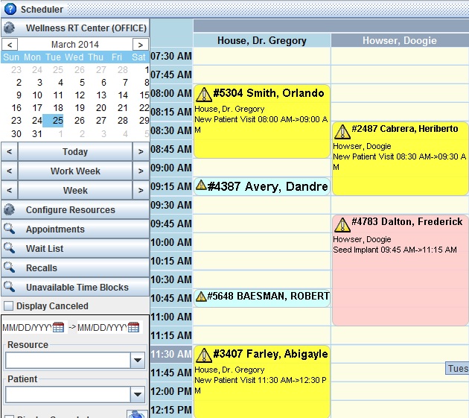Jump to Today's schedule

(x=75, y=151)
